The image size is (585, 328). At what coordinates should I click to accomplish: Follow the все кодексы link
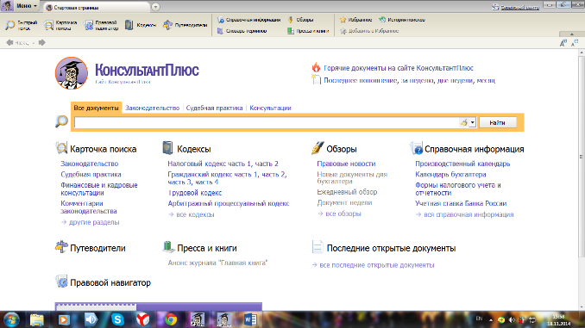pyautogui.click(x=195, y=214)
